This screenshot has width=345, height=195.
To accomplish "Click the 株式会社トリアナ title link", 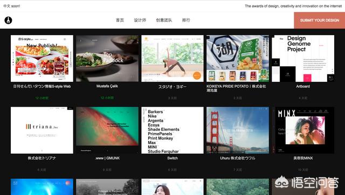I will 42,158.
